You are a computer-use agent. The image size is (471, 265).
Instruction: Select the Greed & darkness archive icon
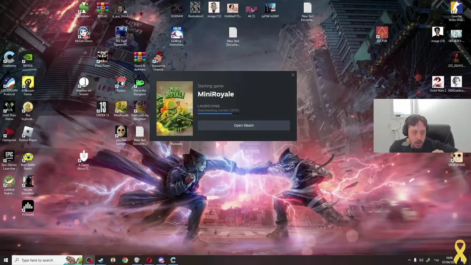coord(139,61)
